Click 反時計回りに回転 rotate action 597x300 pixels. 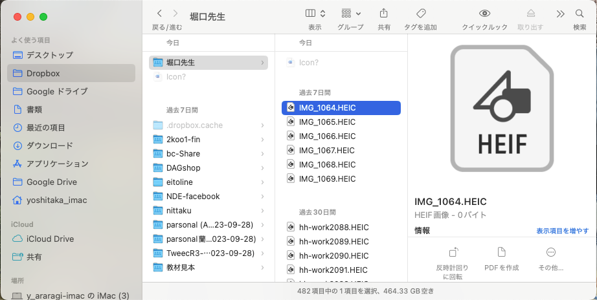(453, 263)
